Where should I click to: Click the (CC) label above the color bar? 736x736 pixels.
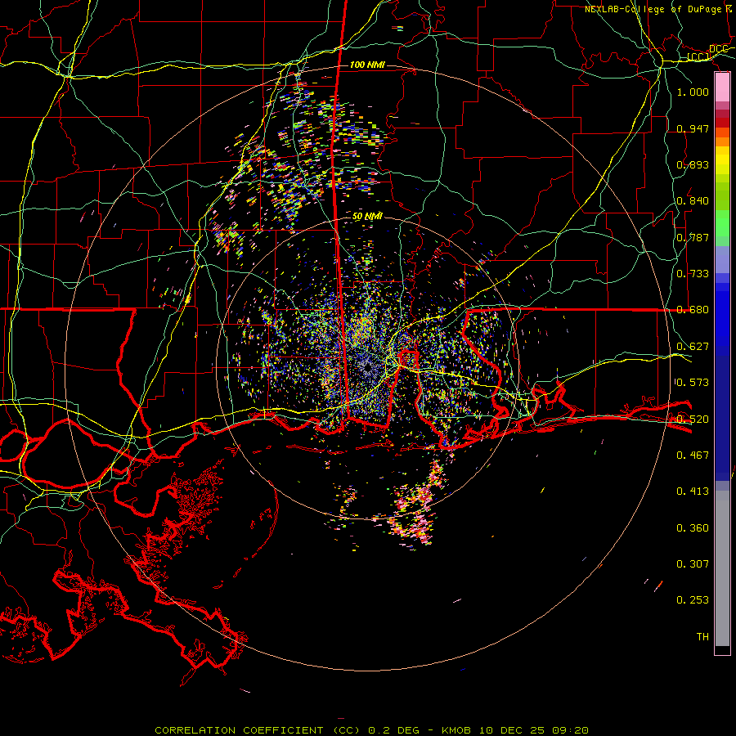click(x=698, y=57)
